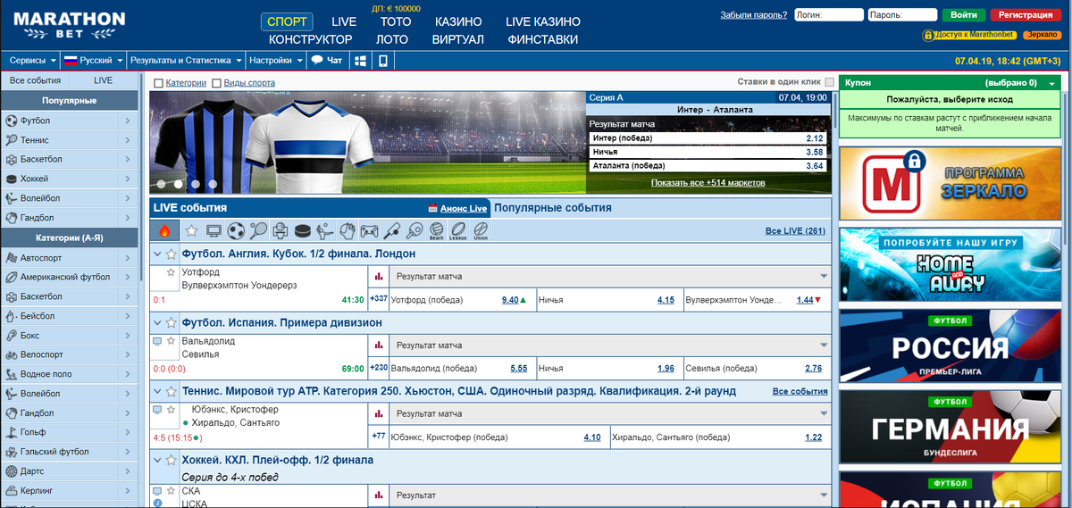Filter live events by rugby Union icon
The width and height of the screenshot is (1072, 508).
coord(481,230)
